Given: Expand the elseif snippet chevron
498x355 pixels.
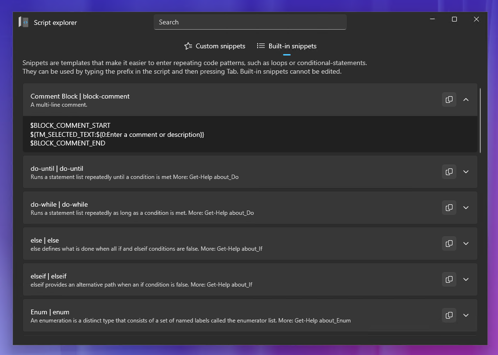Looking at the screenshot, I should 465,279.
